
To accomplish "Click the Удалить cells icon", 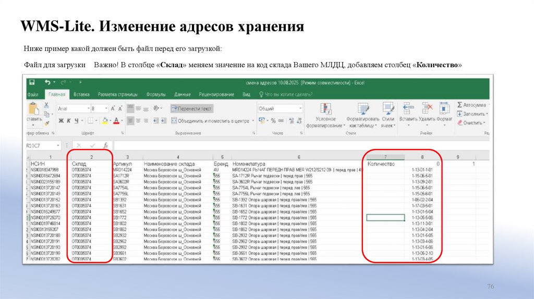I will pos(427,108).
